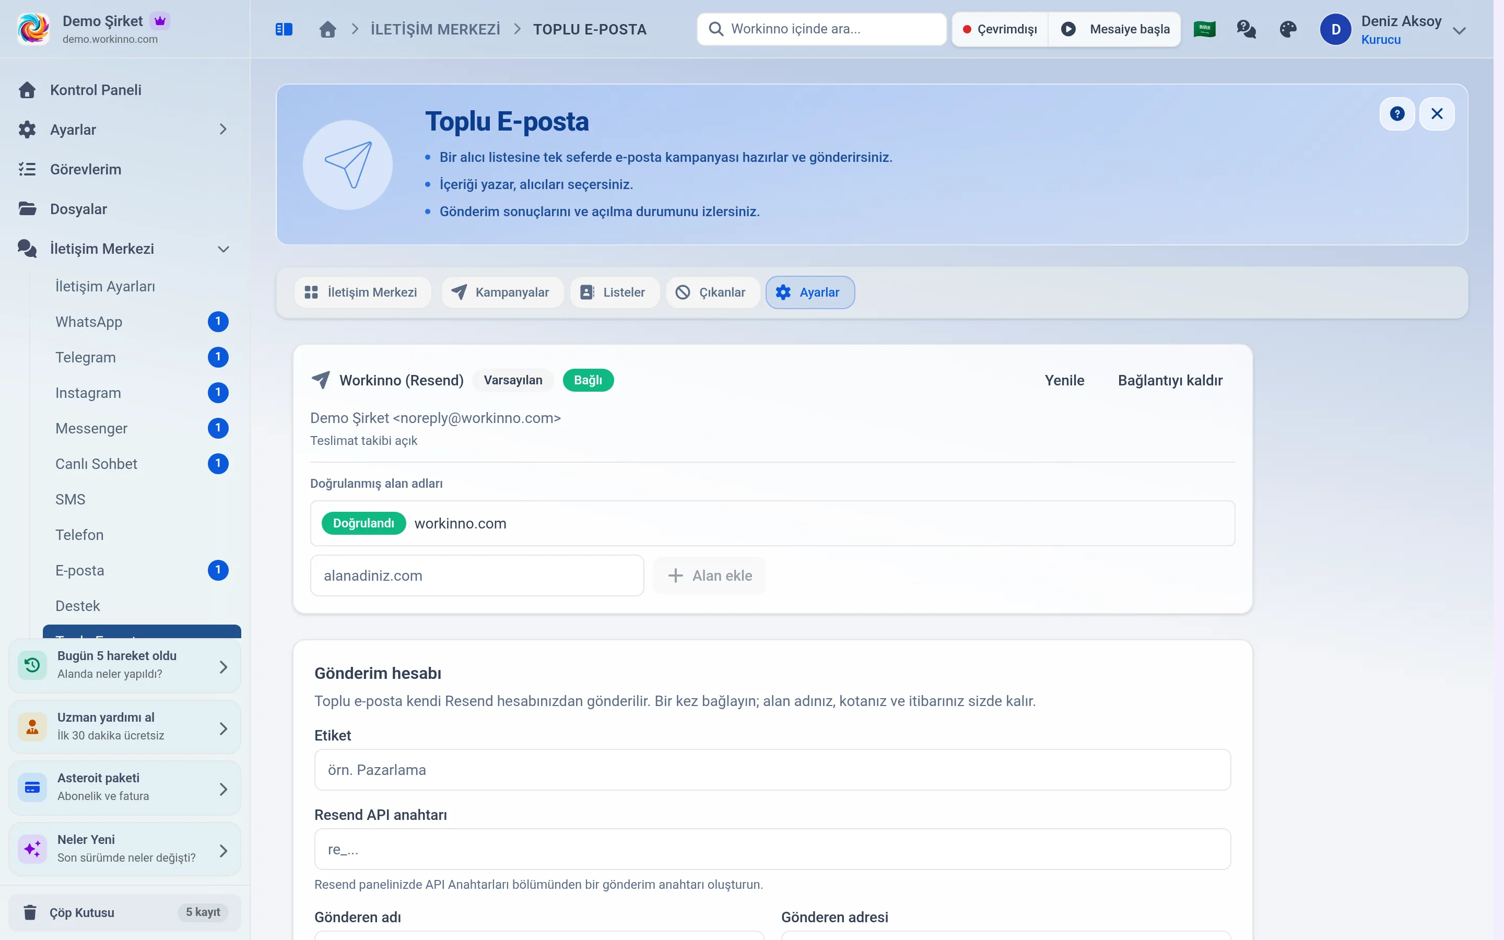Click the Varsayılan badge

coord(513,380)
